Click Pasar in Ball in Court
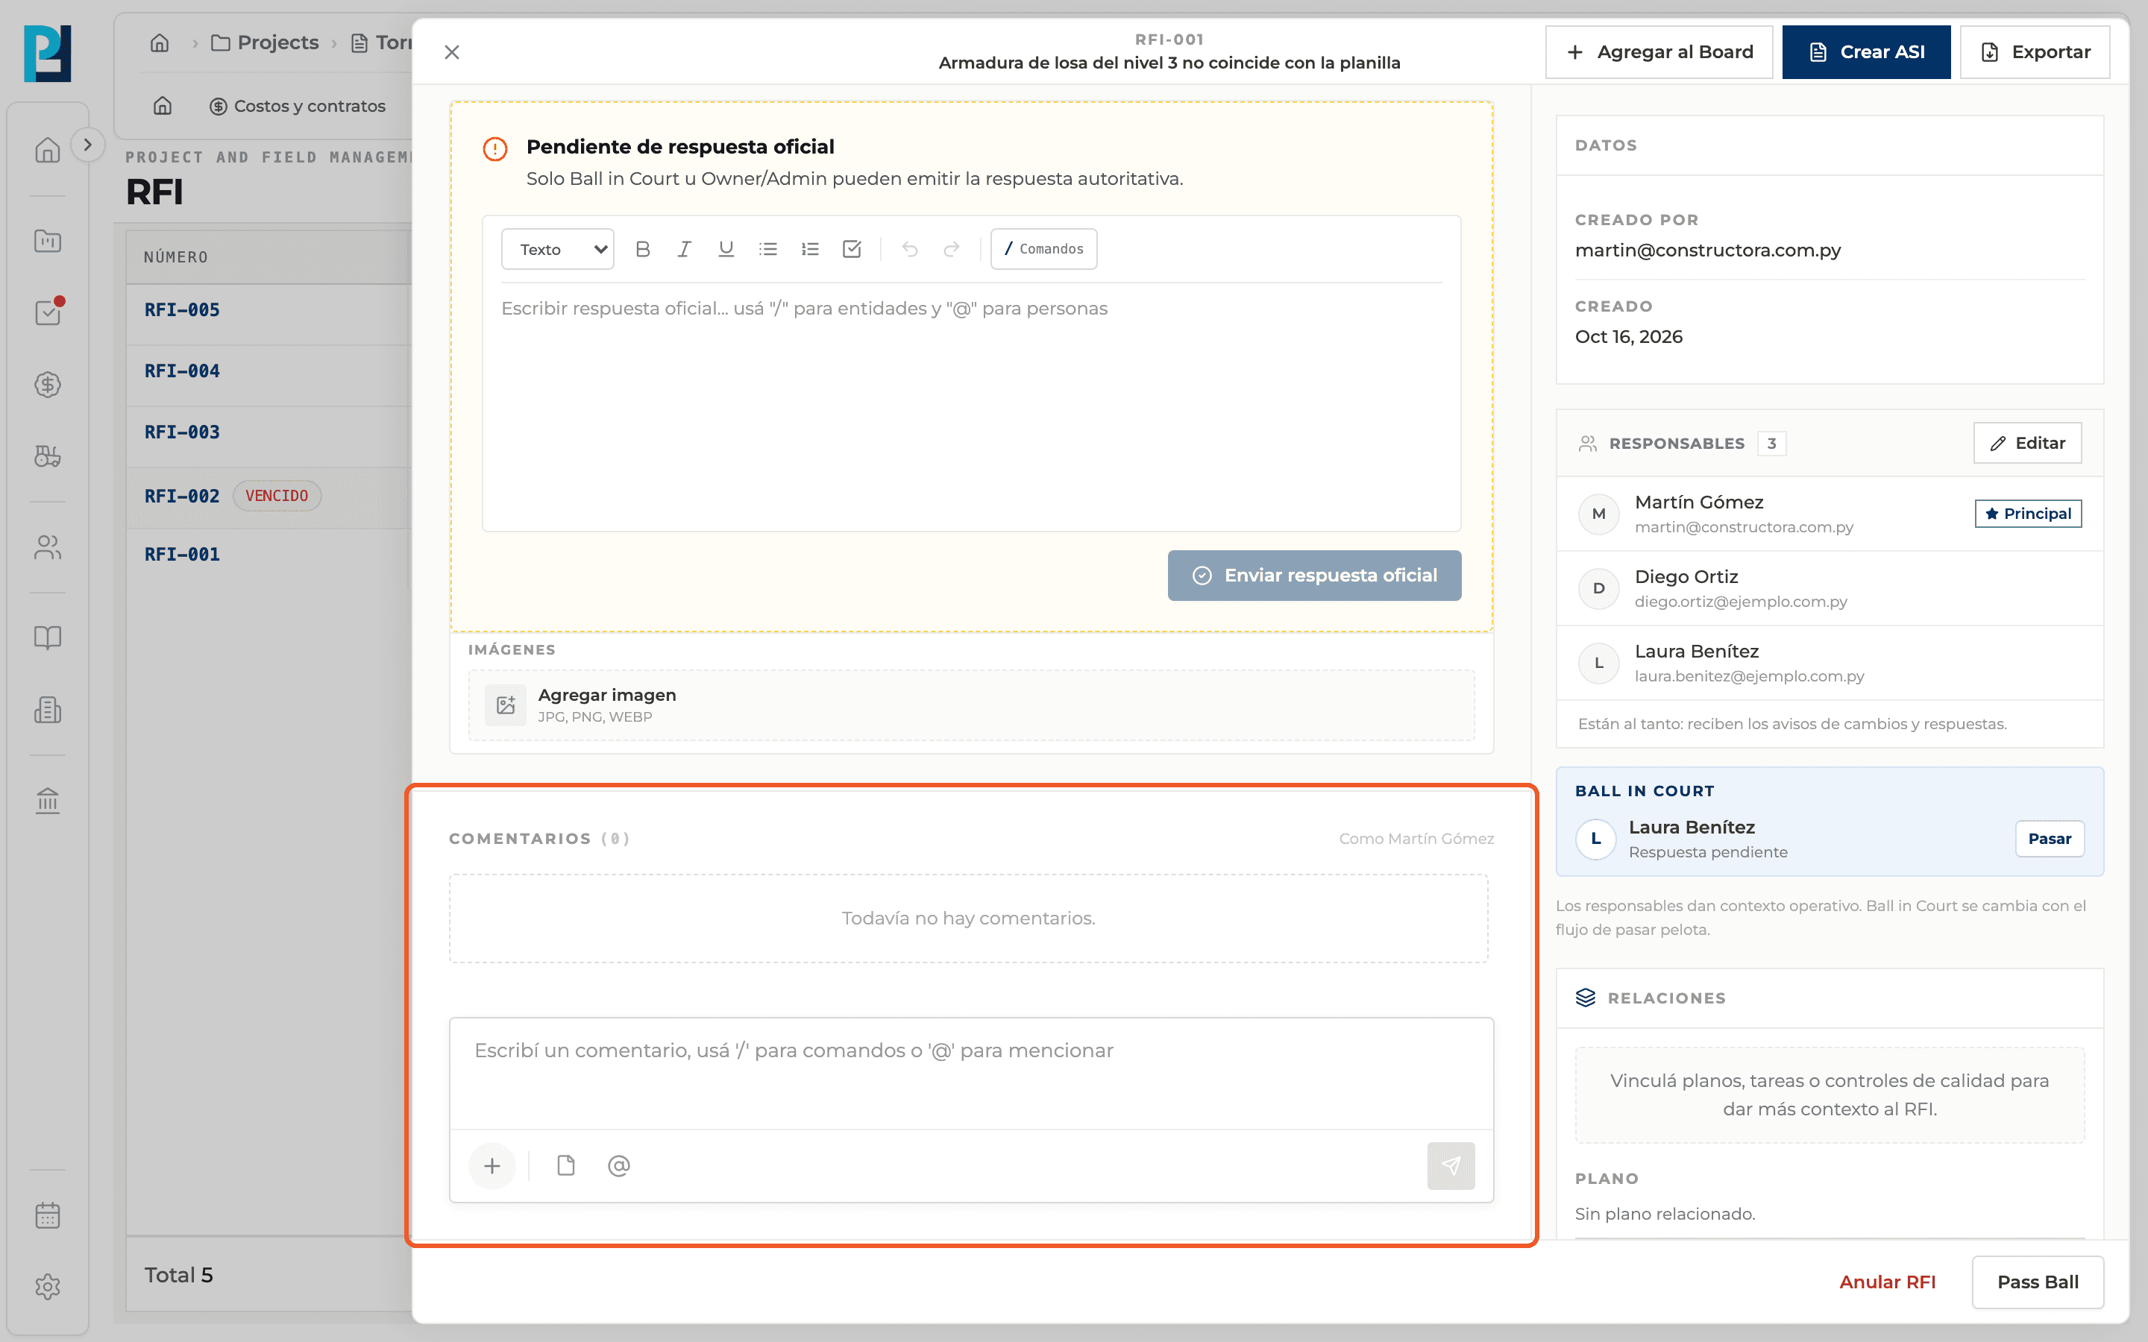This screenshot has height=1342, width=2148. click(2049, 839)
